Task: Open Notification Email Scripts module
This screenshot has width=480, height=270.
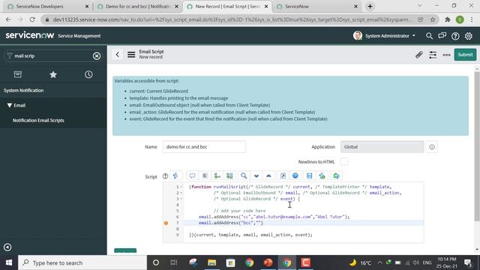Action: (38, 120)
